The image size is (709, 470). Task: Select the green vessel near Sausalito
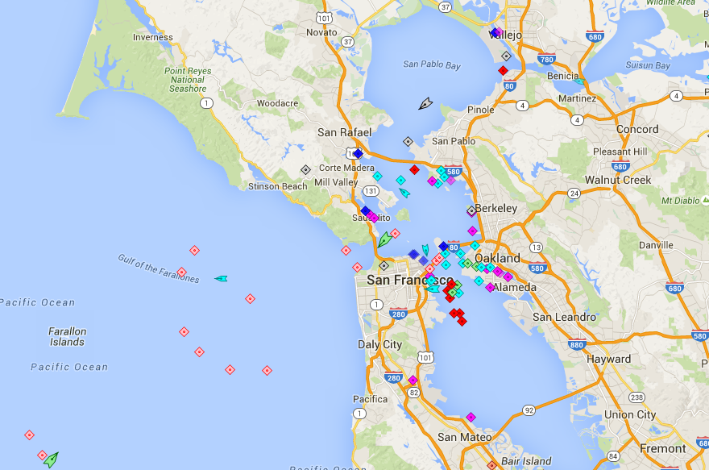click(x=385, y=239)
